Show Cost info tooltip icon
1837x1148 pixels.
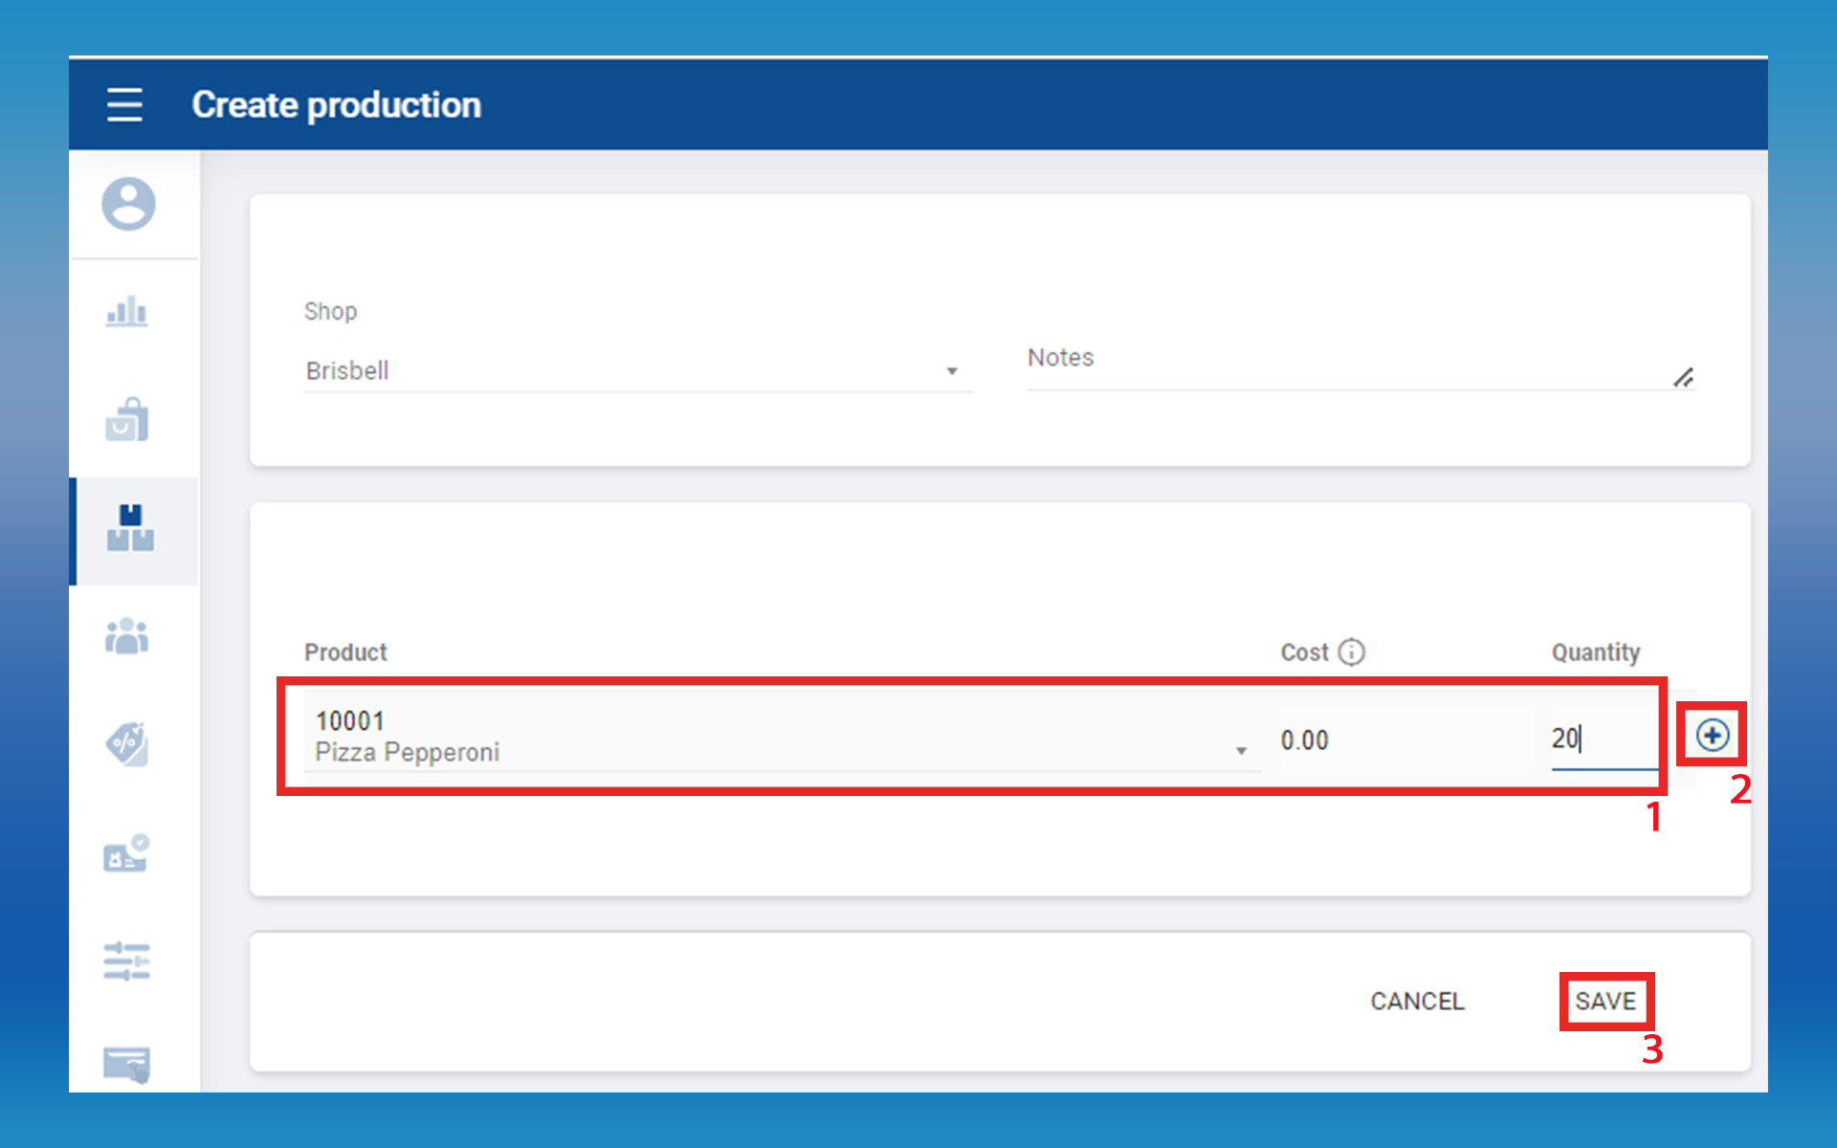(x=1351, y=651)
